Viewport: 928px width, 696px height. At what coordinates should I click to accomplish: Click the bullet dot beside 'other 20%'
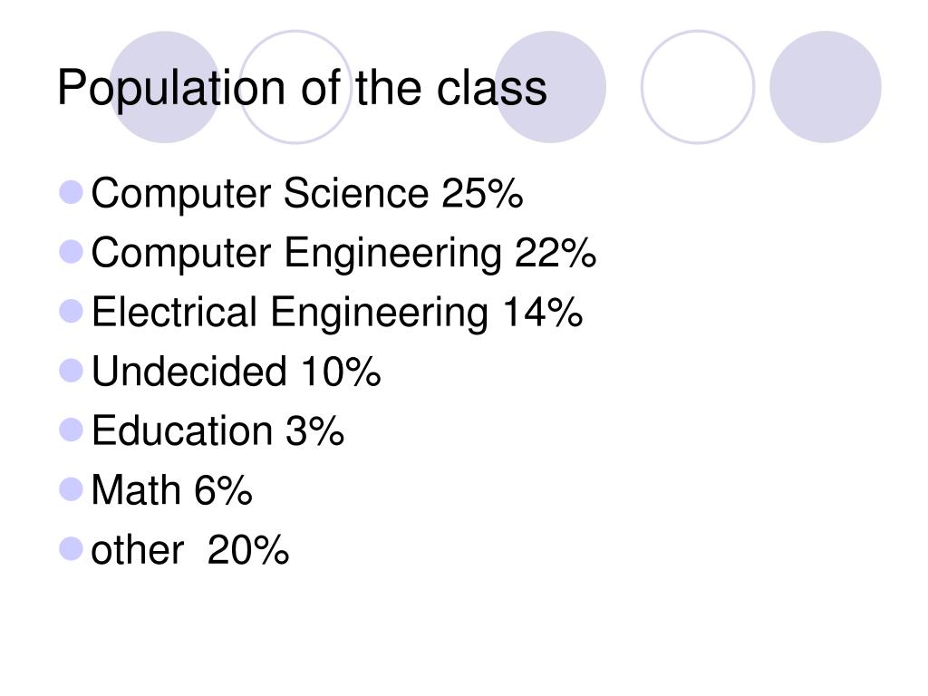coord(71,548)
